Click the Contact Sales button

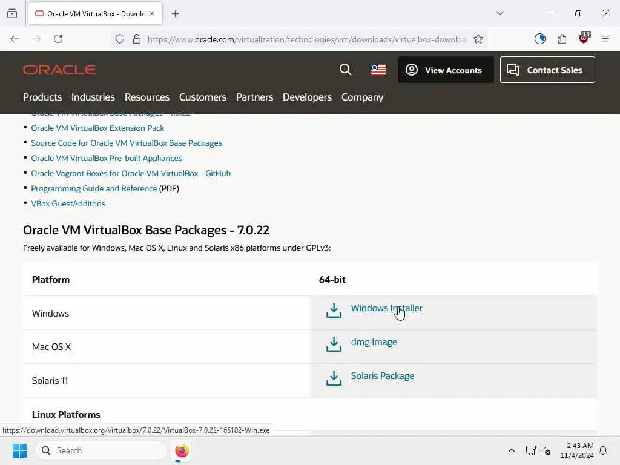click(547, 70)
